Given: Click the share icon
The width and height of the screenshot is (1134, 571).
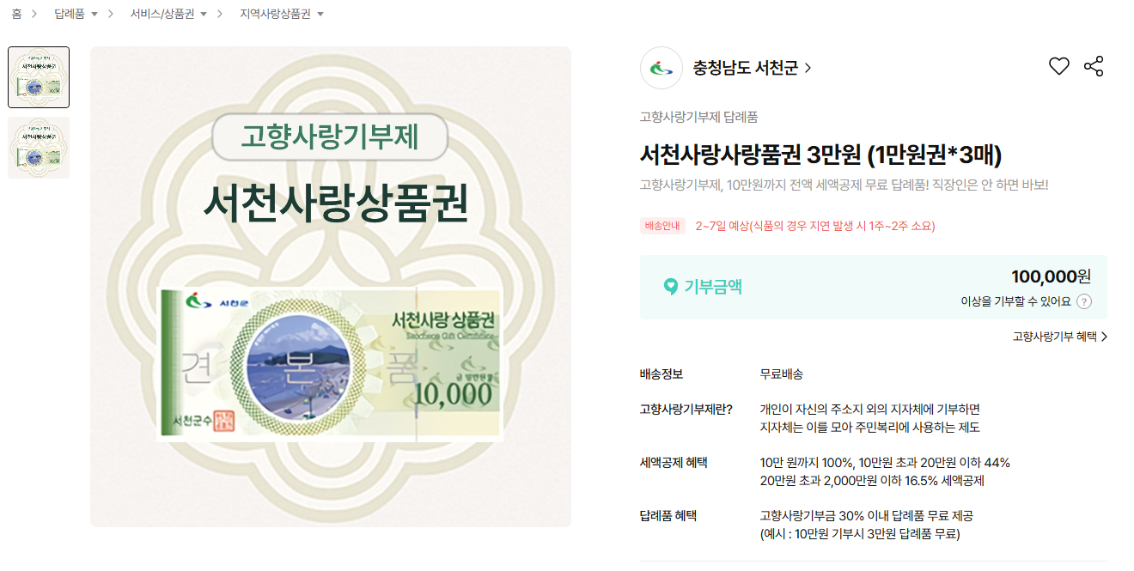Looking at the screenshot, I should pyautogui.click(x=1094, y=66).
